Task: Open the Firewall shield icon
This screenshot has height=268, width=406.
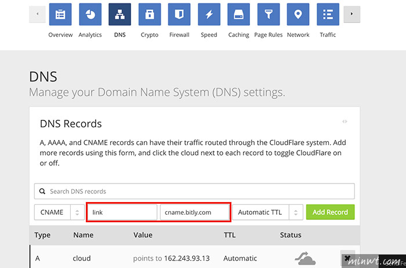Action: tap(179, 14)
